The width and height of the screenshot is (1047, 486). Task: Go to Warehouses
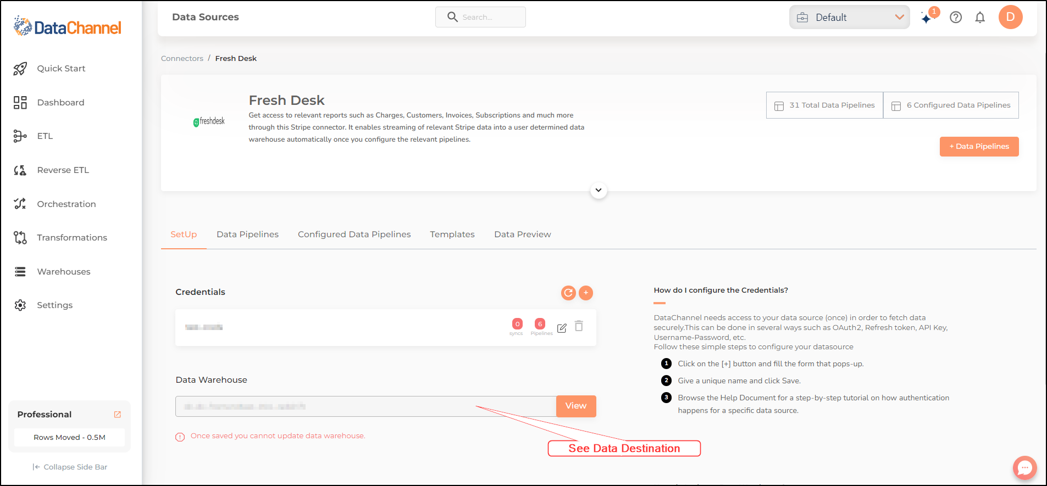point(64,272)
